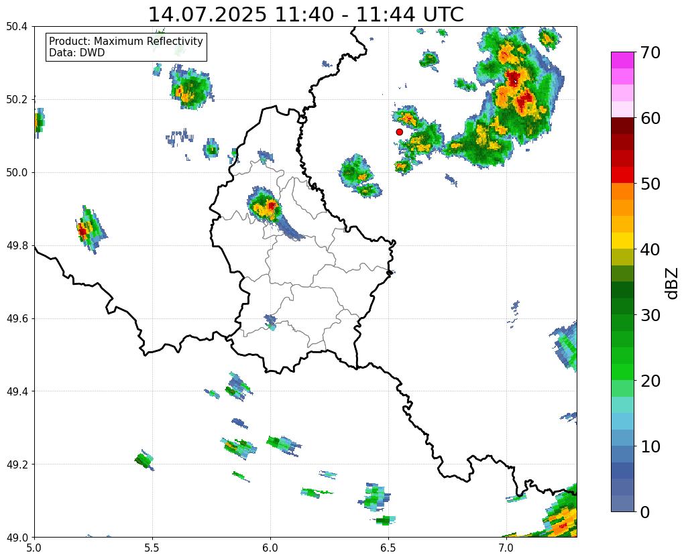This screenshot has height=559, width=686.
Task: Click the '70' colorbar tick label
Action: (x=650, y=52)
